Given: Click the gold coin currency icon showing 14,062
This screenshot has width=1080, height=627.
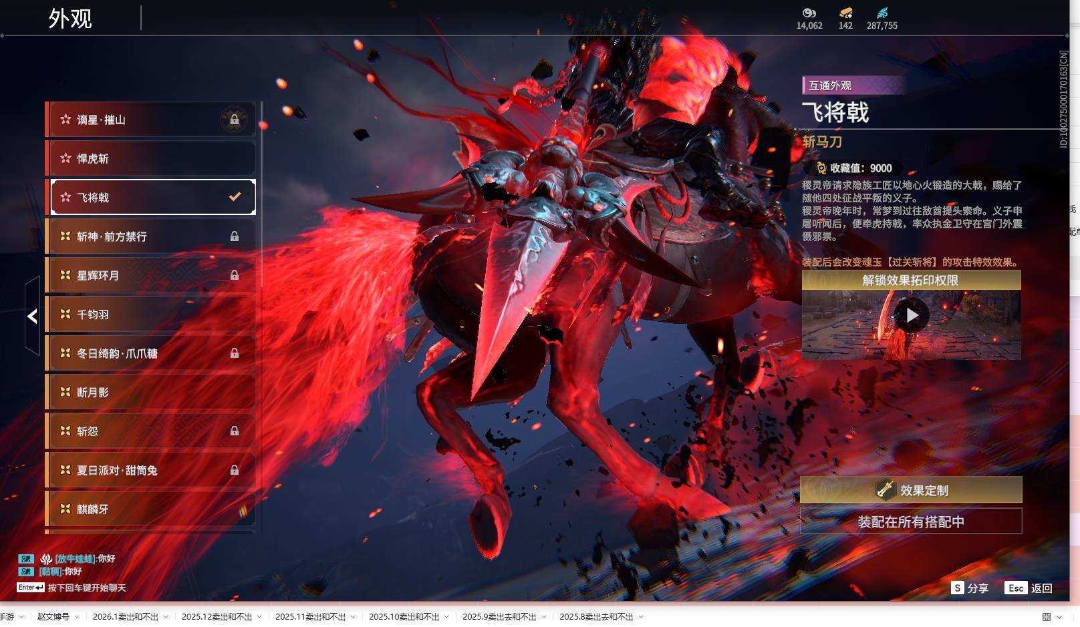Looking at the screenshot, I should point(808,13).
